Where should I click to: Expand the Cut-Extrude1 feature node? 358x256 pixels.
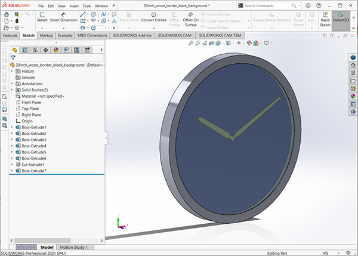point(13,165)
